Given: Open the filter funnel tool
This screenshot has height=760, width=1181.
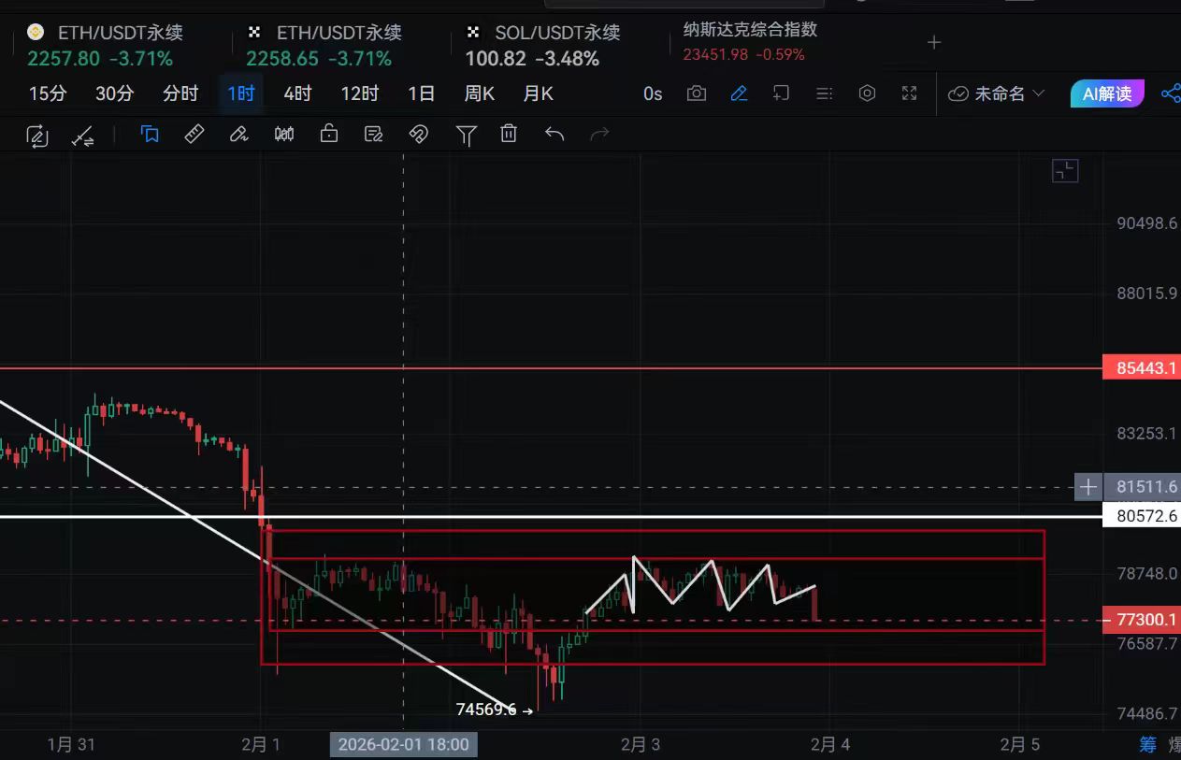Looking at the screenshot, I should pos(465,135).
